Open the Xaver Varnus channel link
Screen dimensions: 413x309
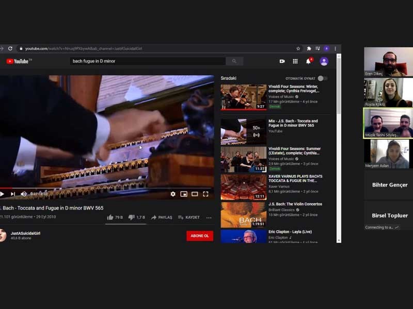coord(279,186)
